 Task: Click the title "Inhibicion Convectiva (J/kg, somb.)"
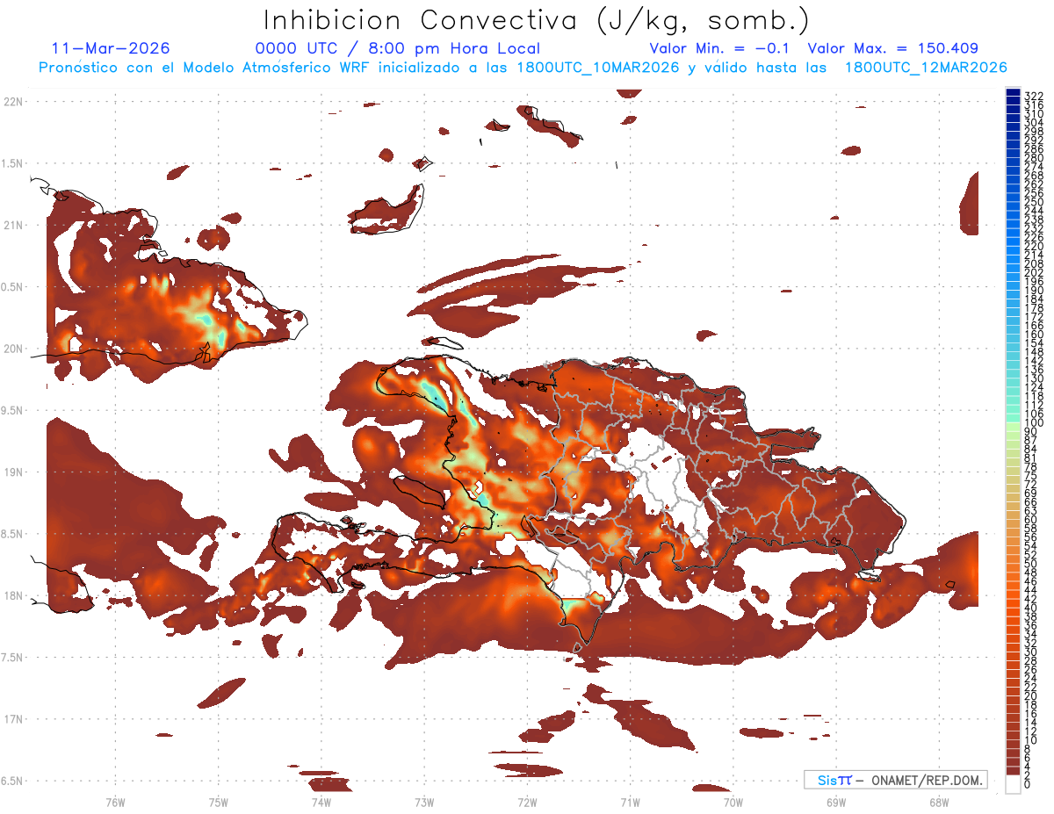537,20
